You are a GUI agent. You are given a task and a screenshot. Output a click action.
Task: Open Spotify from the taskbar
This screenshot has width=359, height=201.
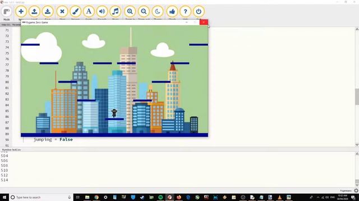coord(160,197)
